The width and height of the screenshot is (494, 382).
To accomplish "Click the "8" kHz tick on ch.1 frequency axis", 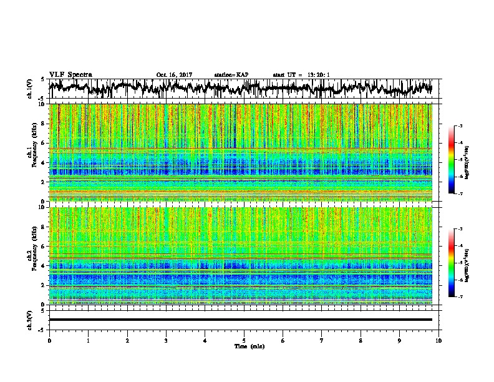I will tap(44, 124).
